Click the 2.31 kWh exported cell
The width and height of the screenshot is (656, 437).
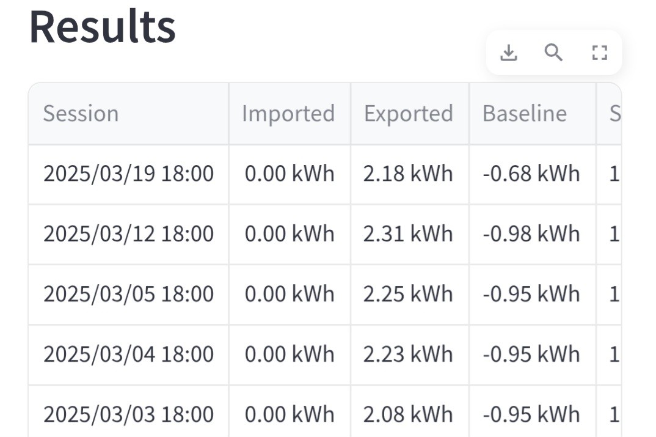(x=410, y=235)
